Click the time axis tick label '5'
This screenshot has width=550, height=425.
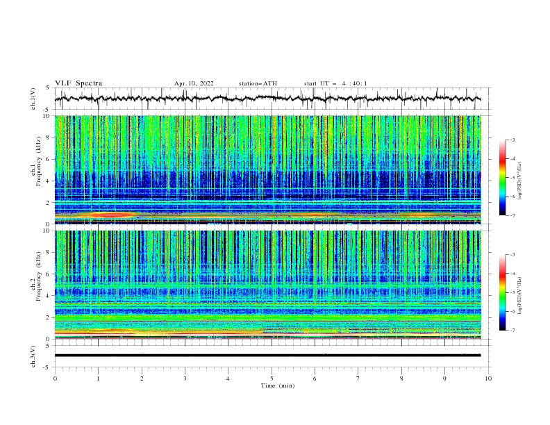272,378
